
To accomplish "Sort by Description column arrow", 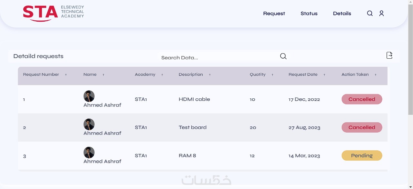I will (x=210, y=75).
